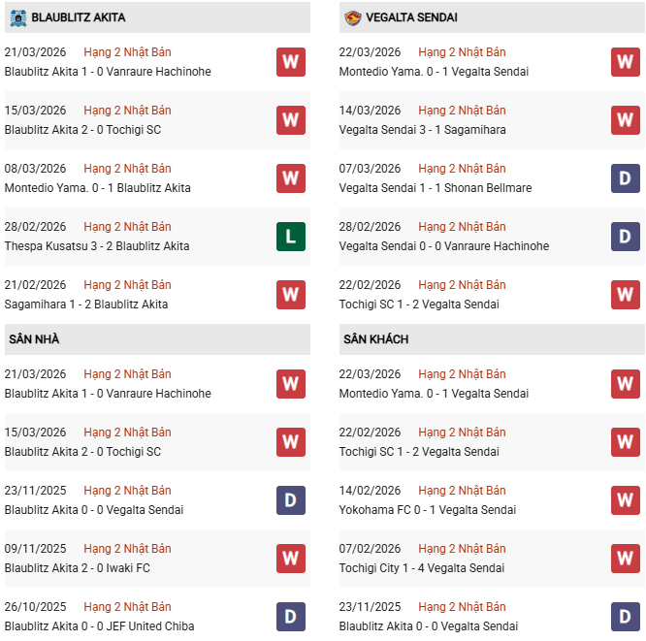
Task: Select W badge for Montedio Yama. 0-1 Blaublitz Akita
Action: coord(290,177)
